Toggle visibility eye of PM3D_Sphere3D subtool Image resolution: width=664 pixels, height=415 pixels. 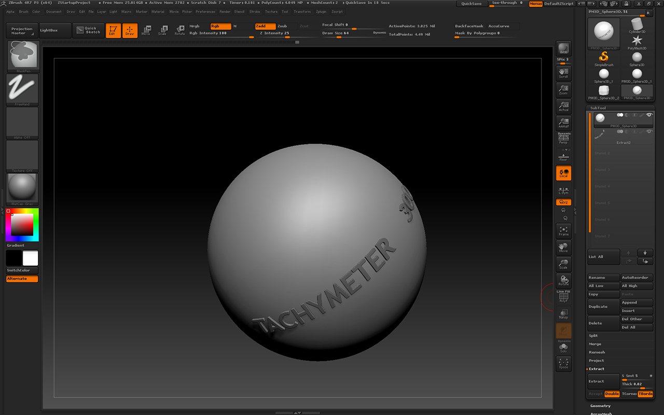coord(649,115)
